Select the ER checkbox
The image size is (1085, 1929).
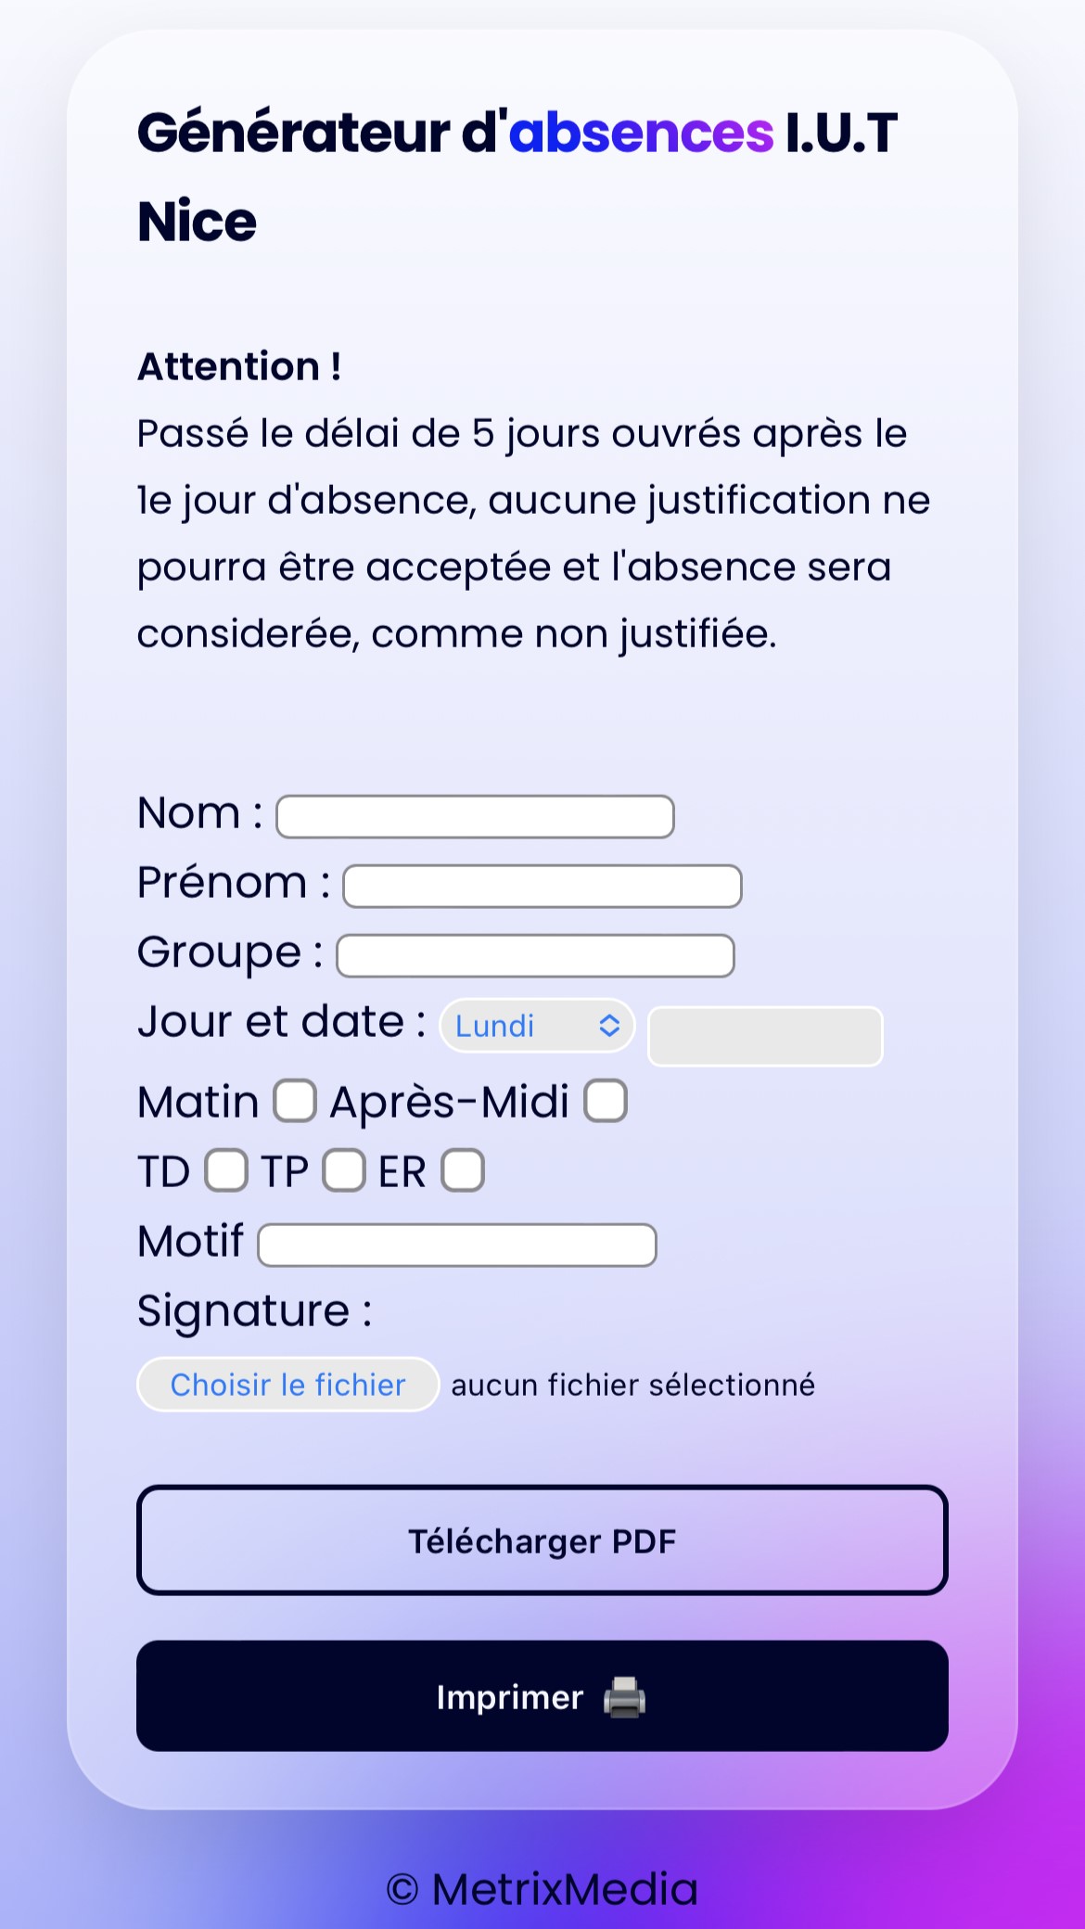tap(463, 1170)
